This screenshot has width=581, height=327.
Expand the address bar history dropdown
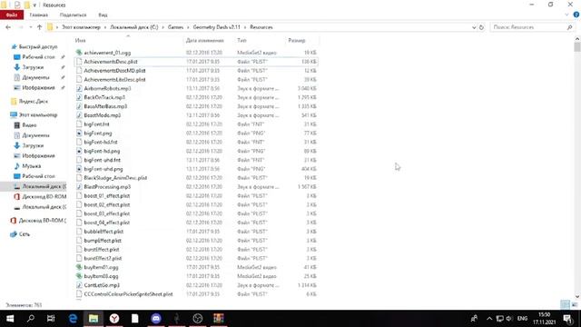[x=474, y=27]
